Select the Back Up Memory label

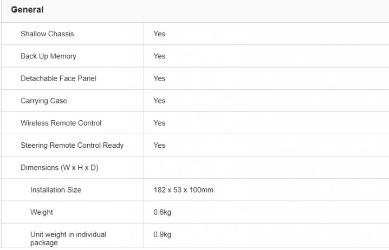tap(48, 56)
